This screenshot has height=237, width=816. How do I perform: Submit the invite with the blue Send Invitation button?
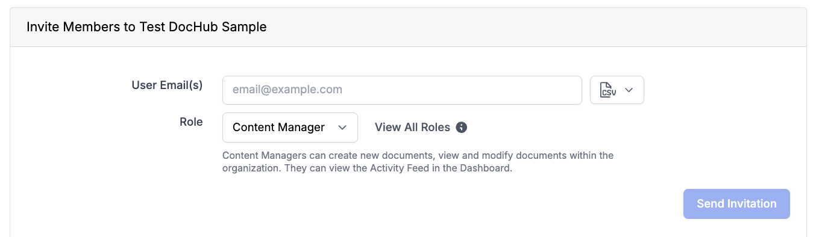point(736,204)
